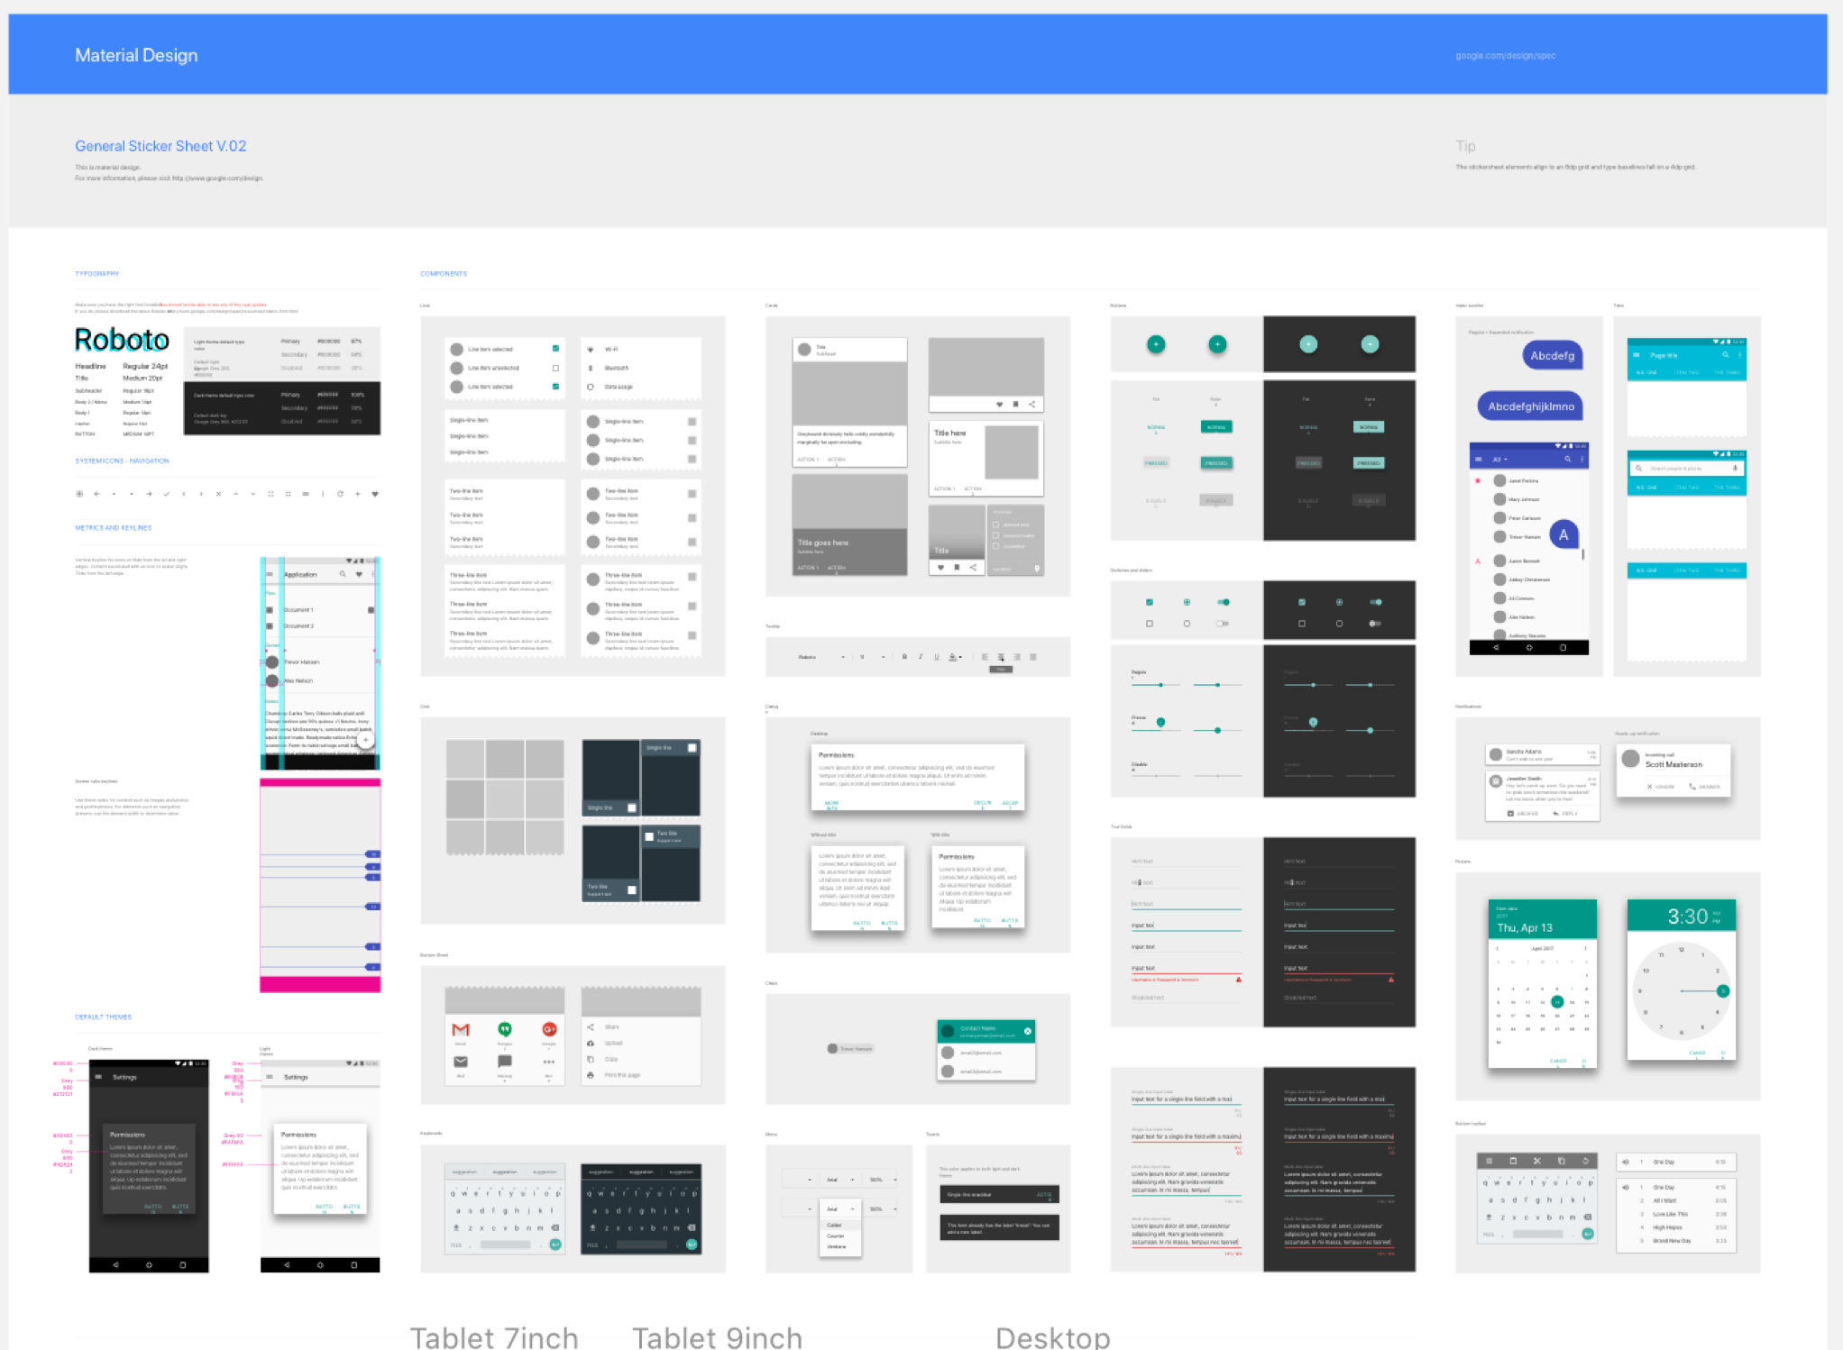
Task: Turn on the off switch in the dark switches panel
Action: (1375, 624)
